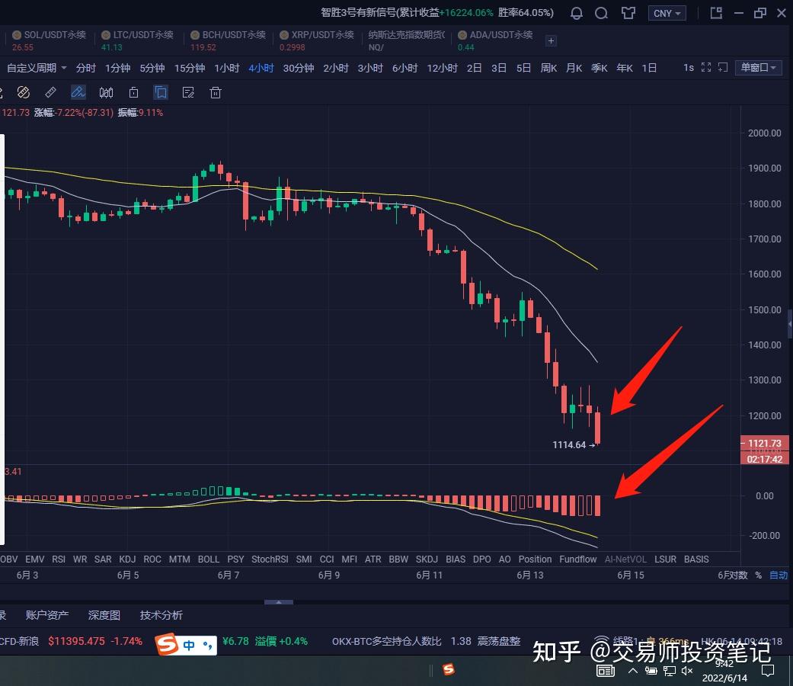This screenshot has width=793, height=686.
Task: Click the candlestick chart type icon
Action: pos(106,92)
